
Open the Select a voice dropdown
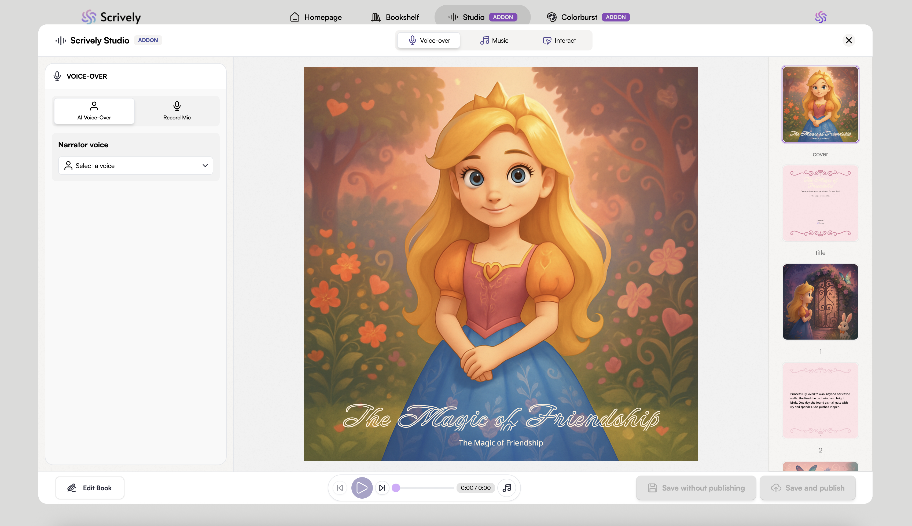click(x=135, y=166)
